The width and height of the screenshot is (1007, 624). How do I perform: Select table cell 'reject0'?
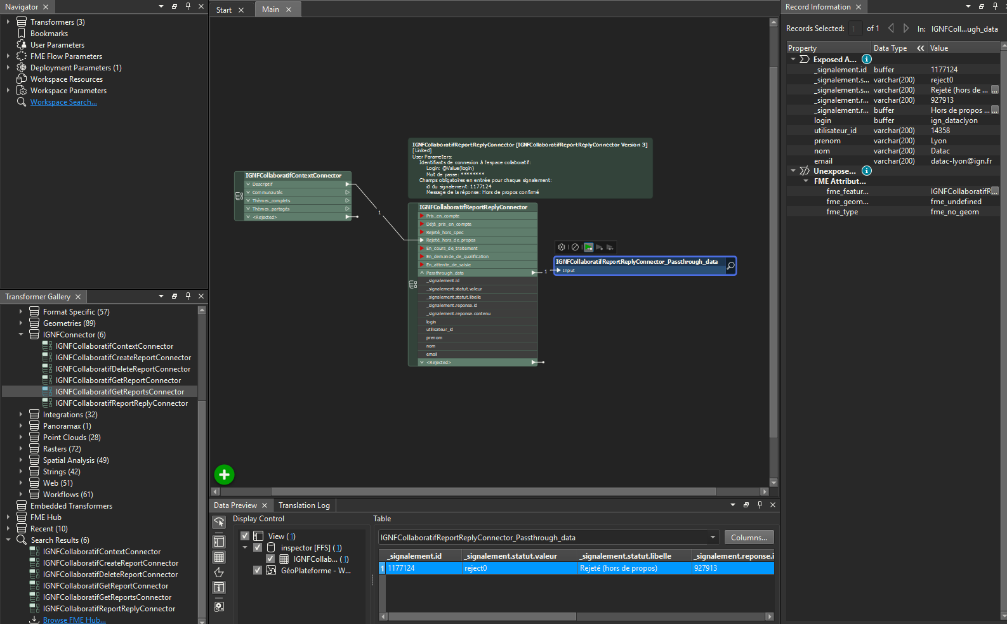click(x=520, y=568)
